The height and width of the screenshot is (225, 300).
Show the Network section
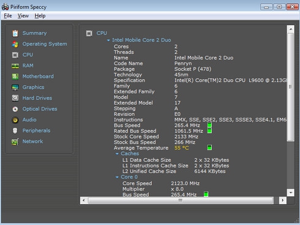tap(32, 142)
